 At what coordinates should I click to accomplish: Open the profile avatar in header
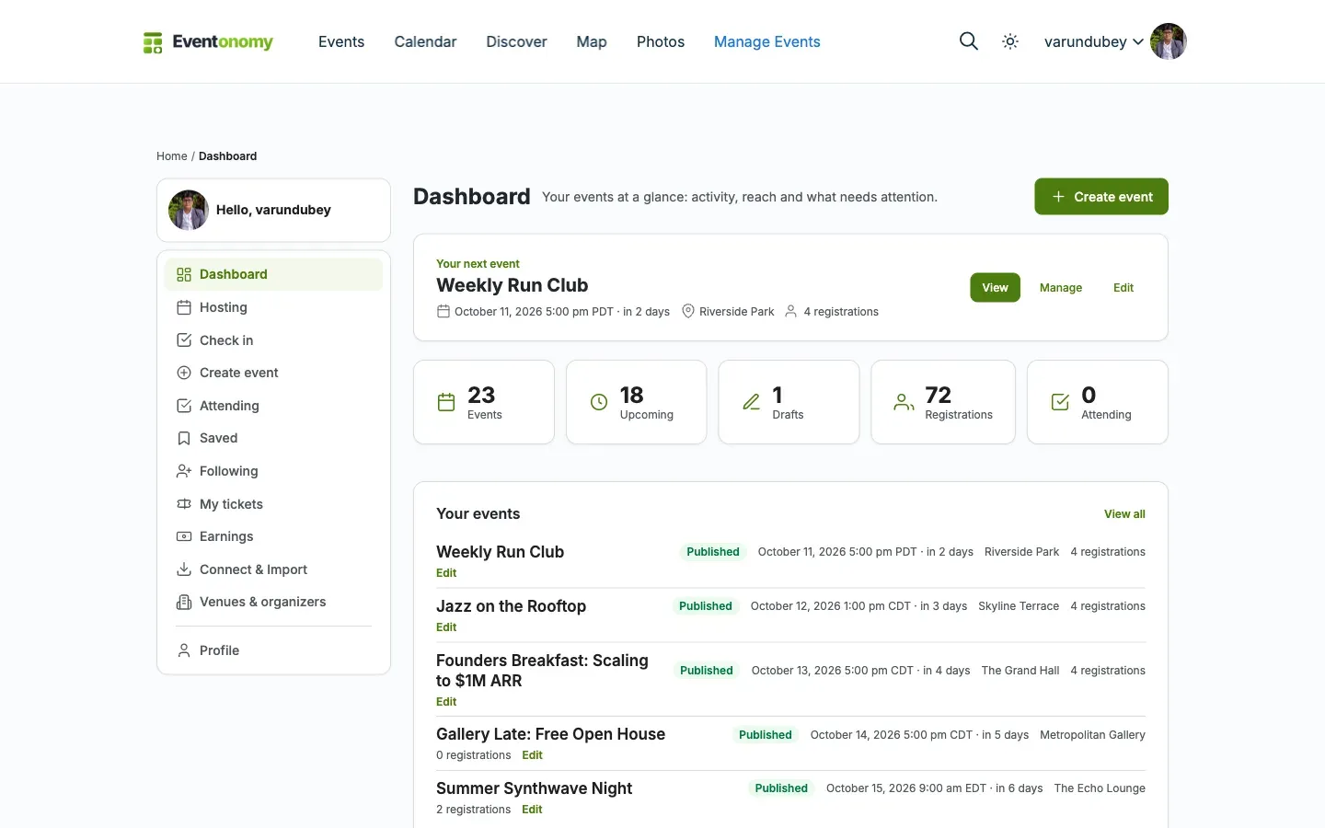click(1169, 41)
